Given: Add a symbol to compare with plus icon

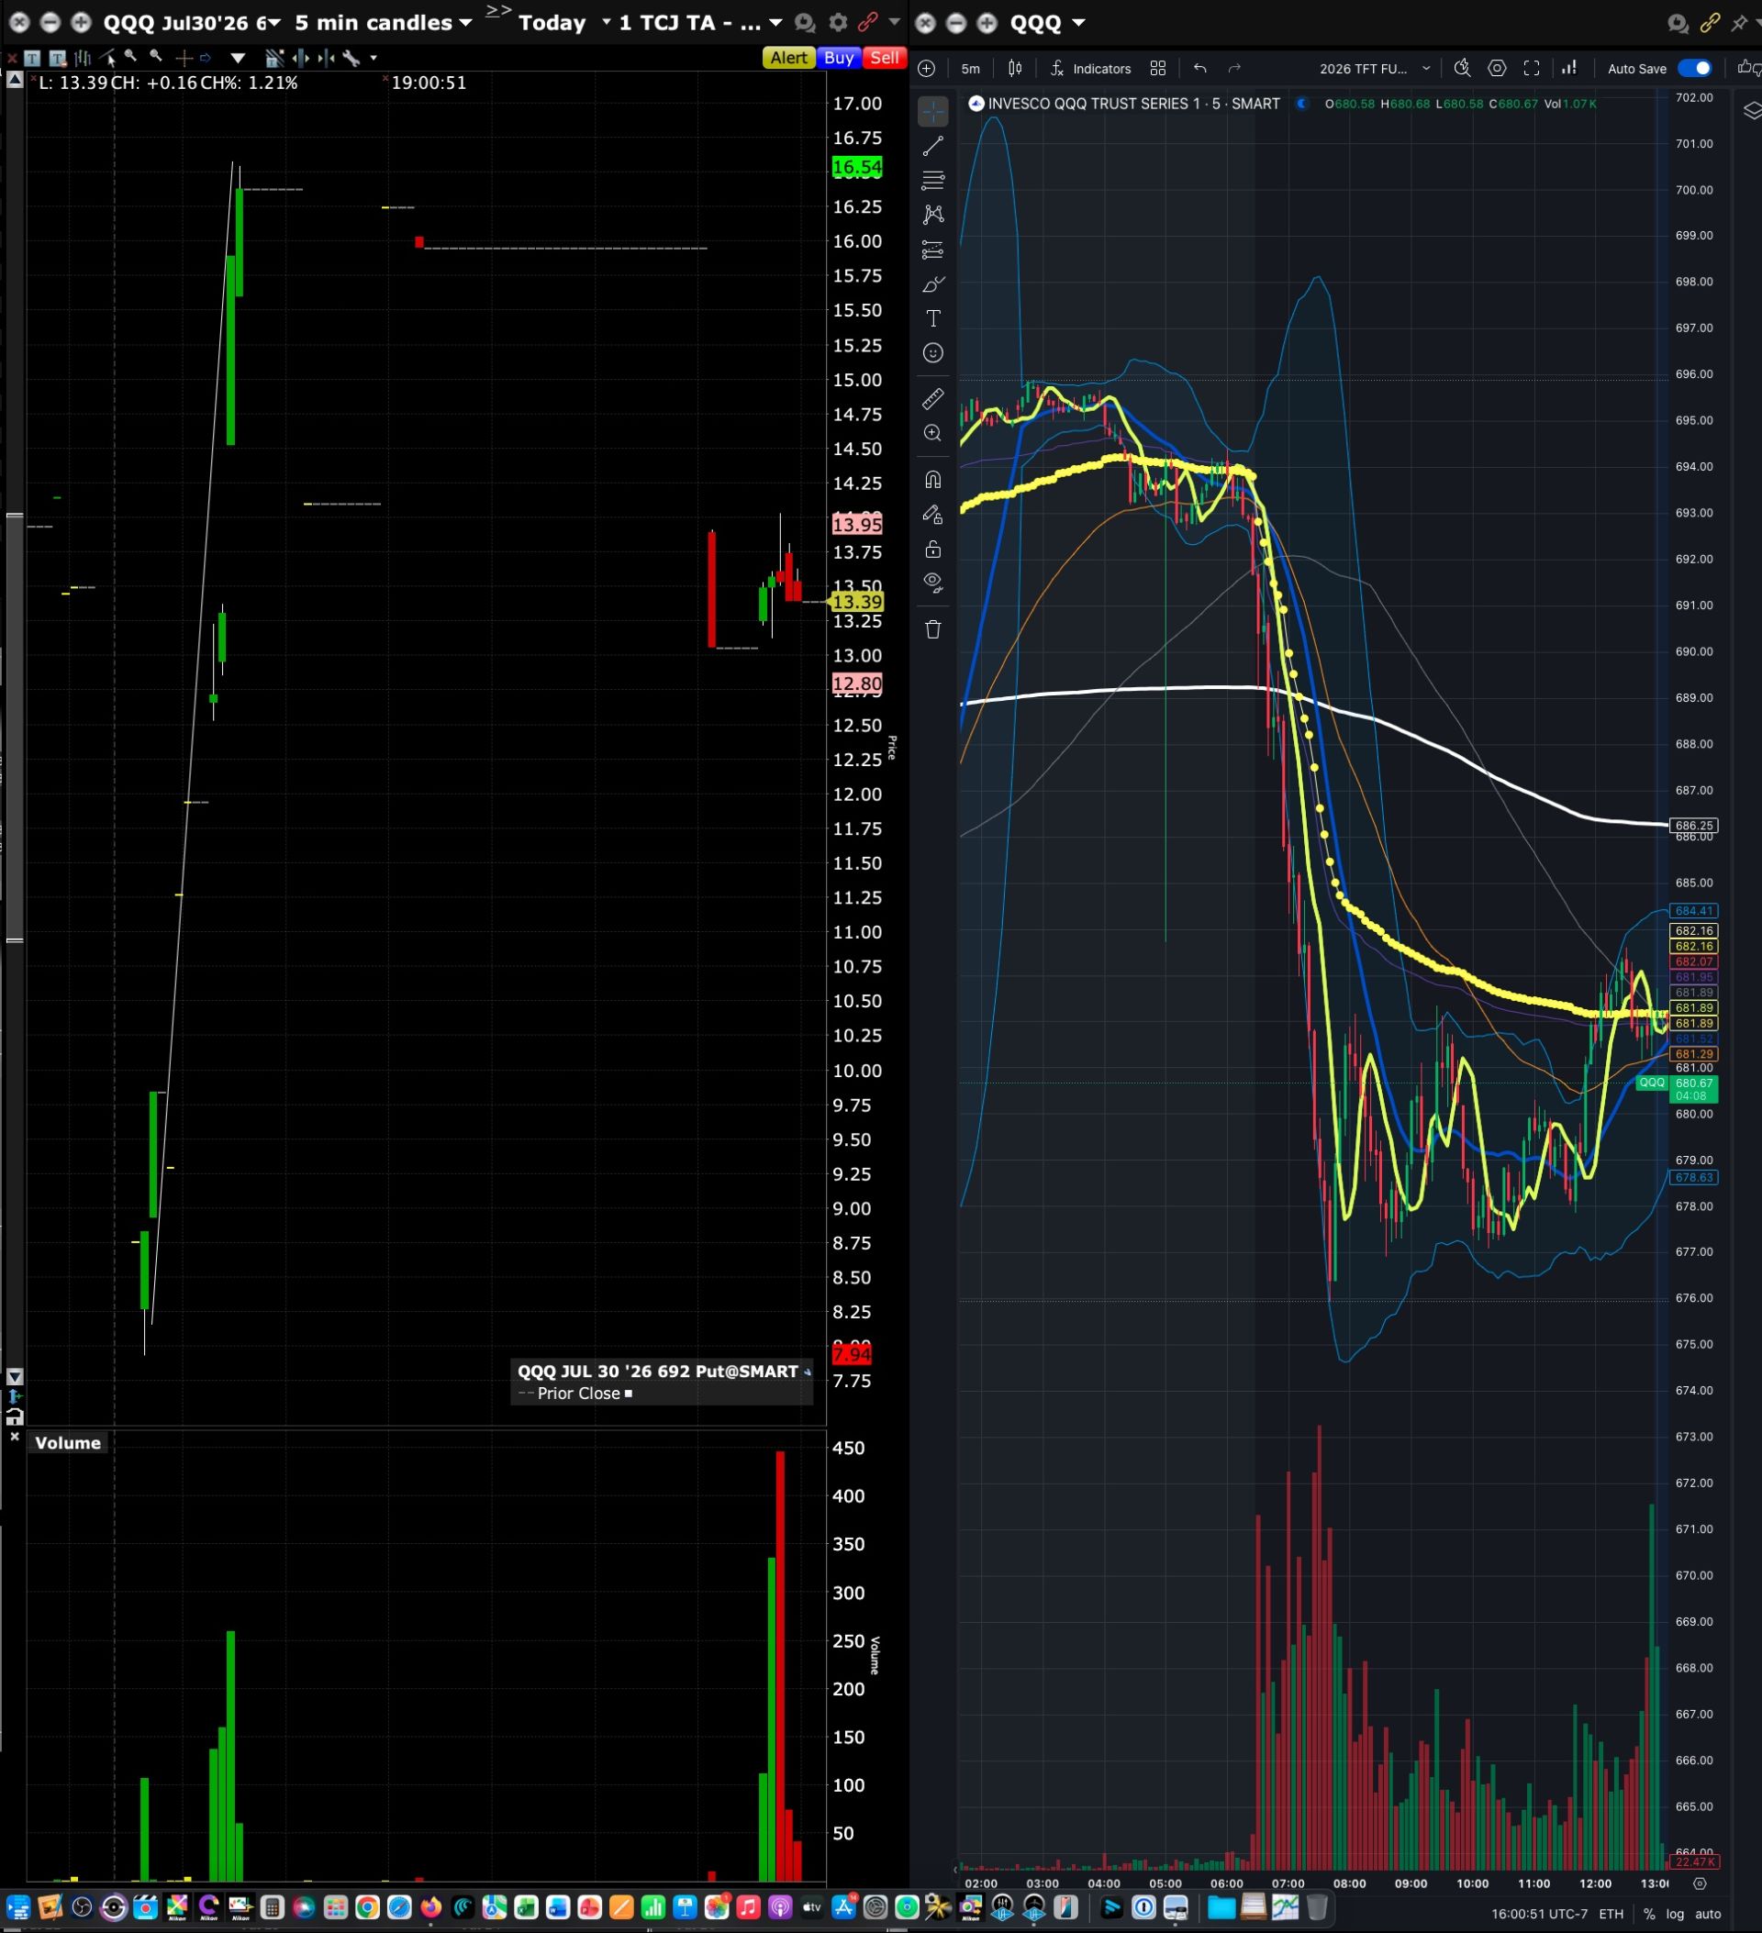Looking at the screenshot, I should pos(926,68).
